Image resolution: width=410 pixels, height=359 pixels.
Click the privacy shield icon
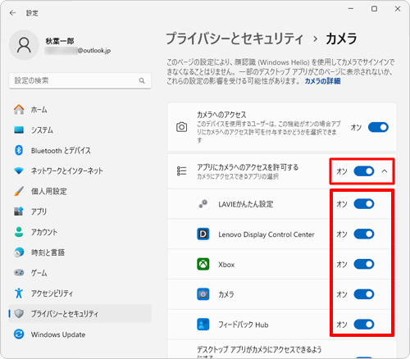[x=19, y=314]
